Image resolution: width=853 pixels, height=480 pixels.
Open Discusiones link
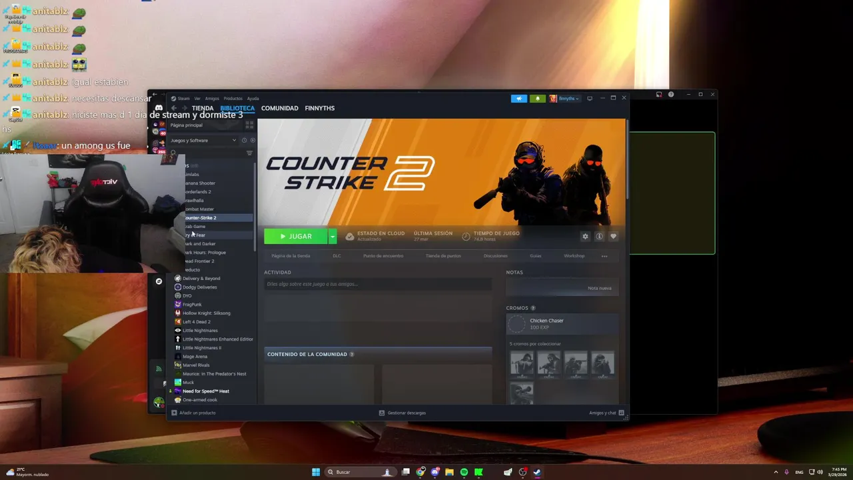tap(495, 256)
